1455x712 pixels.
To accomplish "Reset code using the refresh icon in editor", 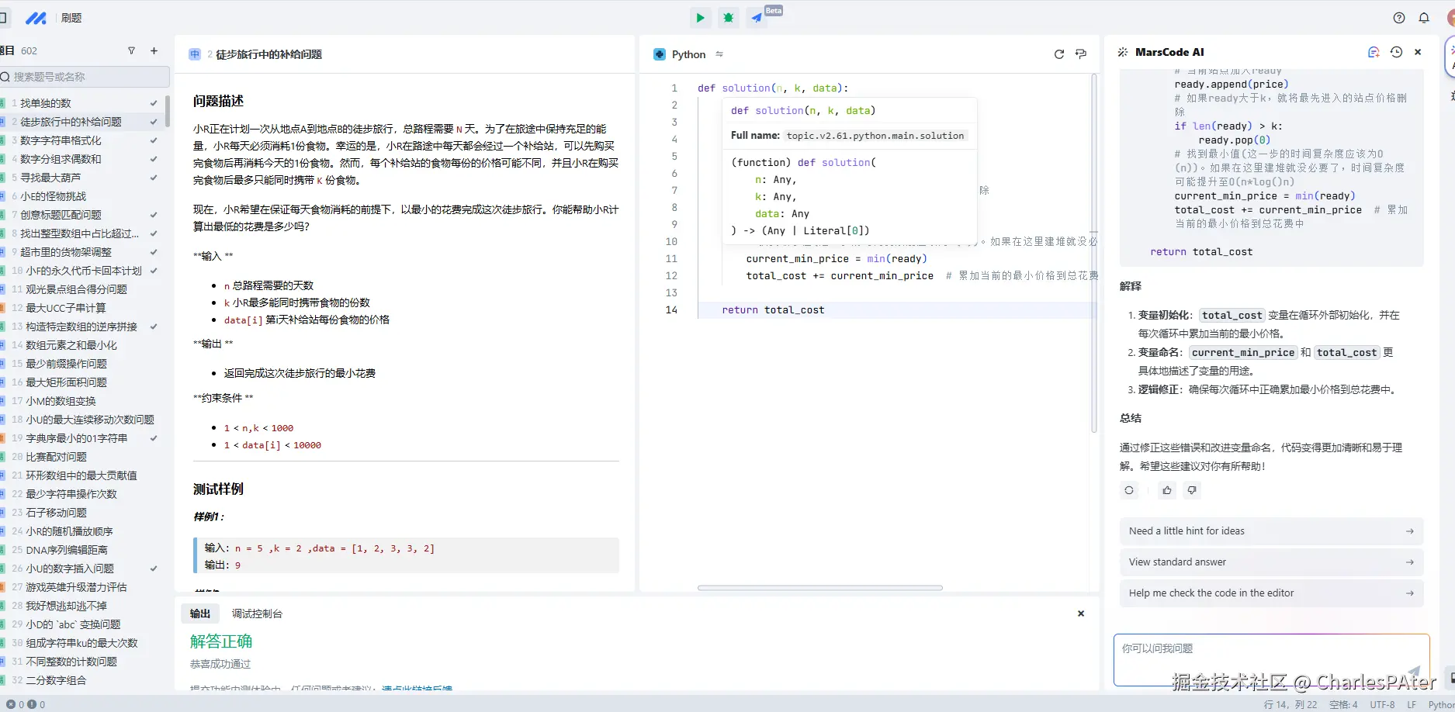I will click(x=1058, y=54).
